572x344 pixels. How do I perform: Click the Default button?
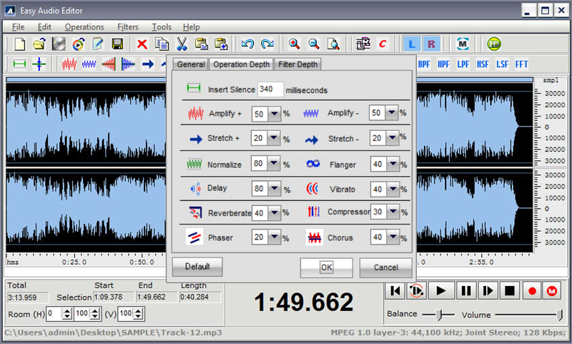pyautogui.click(x=197, y=267)
